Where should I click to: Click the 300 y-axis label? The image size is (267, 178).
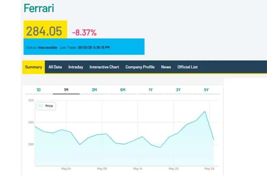pyautogui.click(x=31, y=122)
